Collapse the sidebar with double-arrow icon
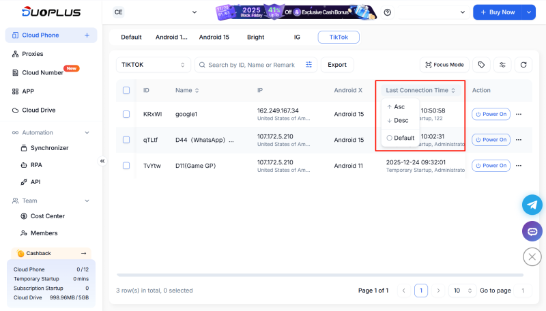This screenshot has width=546, height=311. click(x=102, y=161)
